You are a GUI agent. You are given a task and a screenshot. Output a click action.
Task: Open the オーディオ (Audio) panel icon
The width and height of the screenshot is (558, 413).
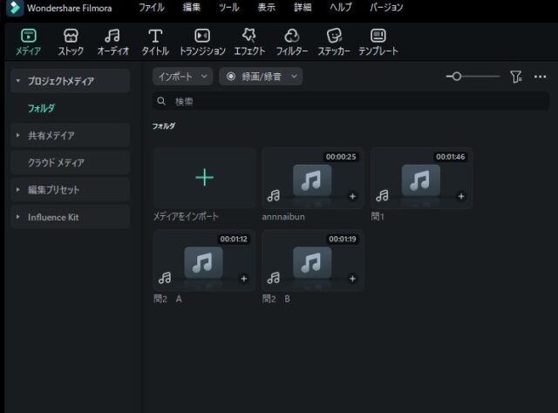coord(112,37)
